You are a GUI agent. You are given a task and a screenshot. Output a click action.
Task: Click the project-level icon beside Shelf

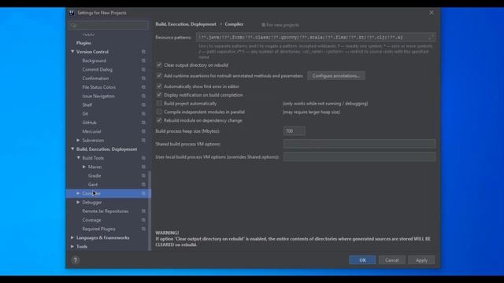143,105
